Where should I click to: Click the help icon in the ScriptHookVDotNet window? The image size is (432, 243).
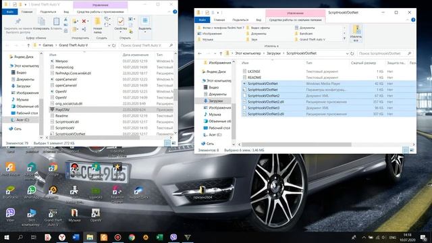tap(412, 20)
